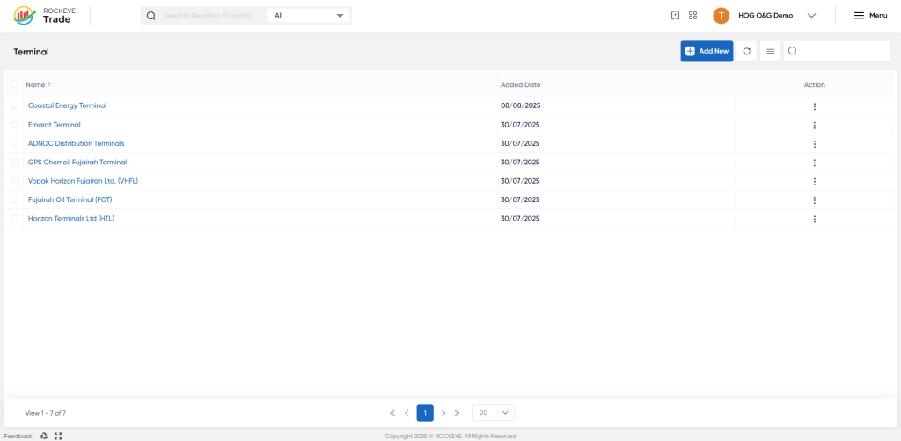Open Coastal Energy Terminal link
This screenshot has width=901, height=441.
tap(67, 105)
